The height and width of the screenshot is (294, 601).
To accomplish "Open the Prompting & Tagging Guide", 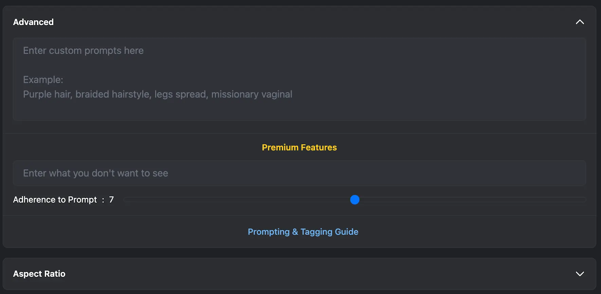I will (303, 231).
